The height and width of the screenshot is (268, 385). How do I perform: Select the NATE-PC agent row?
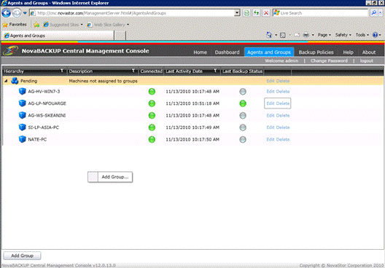[x=192, y=139]
